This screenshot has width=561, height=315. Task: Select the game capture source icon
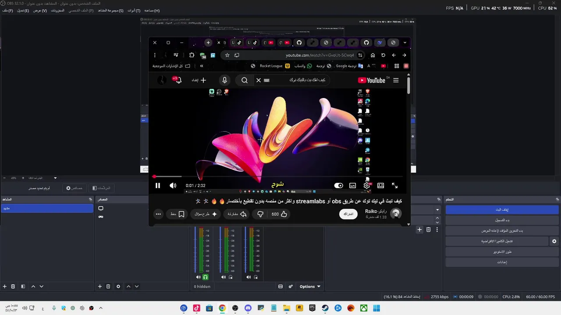(x=101, y=217)
